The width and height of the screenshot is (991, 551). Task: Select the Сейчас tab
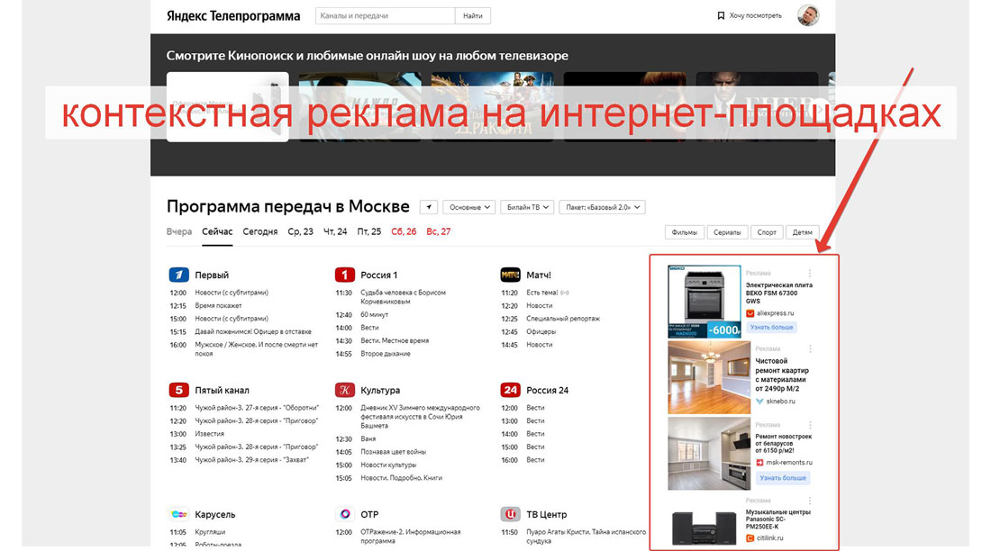point(217,232)
